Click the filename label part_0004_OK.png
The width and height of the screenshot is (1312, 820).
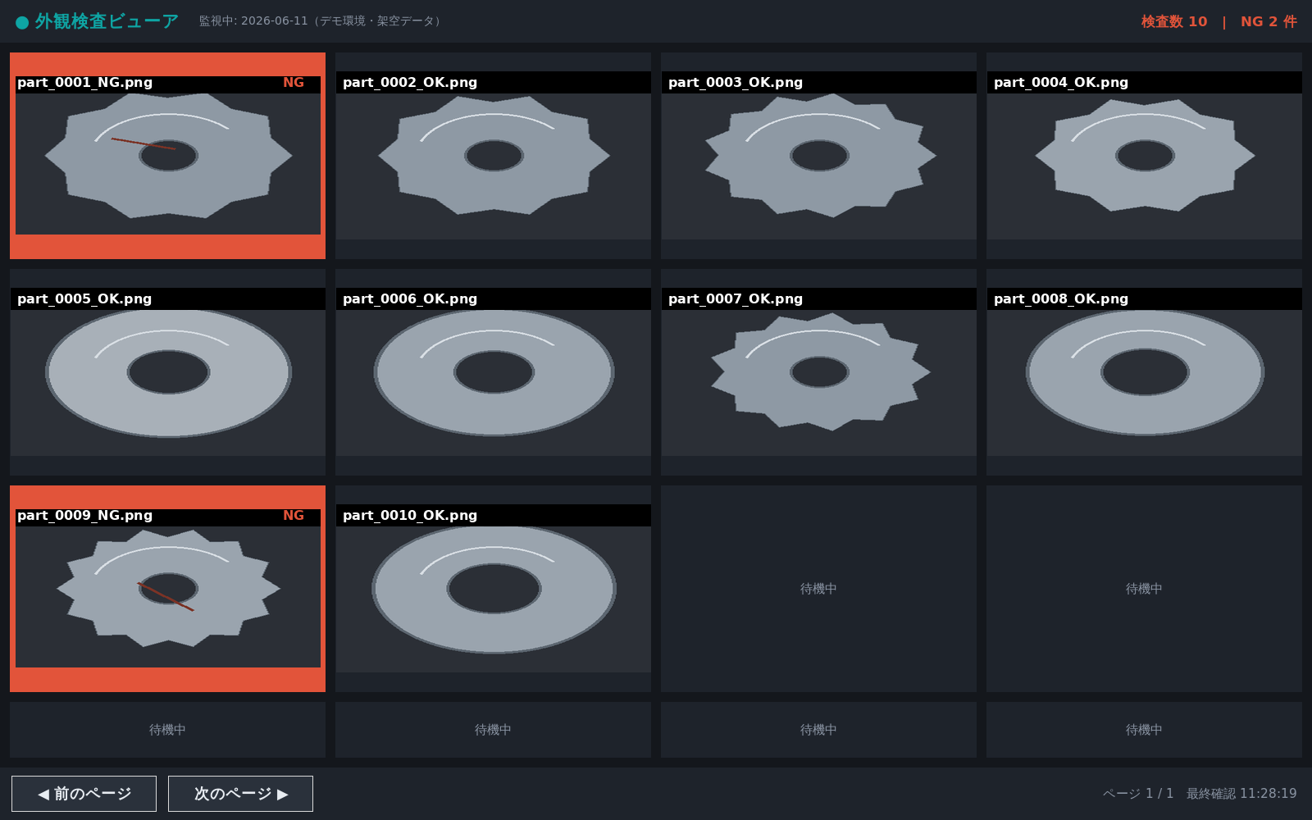pos(1061,83)
